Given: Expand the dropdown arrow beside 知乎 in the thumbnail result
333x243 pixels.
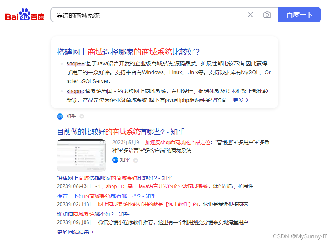Looking at the screenshot, I should (x=135, y=160).
